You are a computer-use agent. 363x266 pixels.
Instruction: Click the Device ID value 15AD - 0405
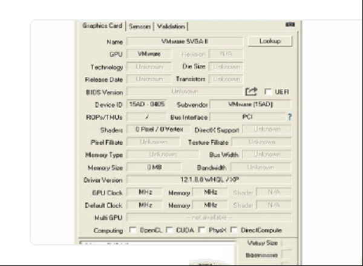click(147, 104)
